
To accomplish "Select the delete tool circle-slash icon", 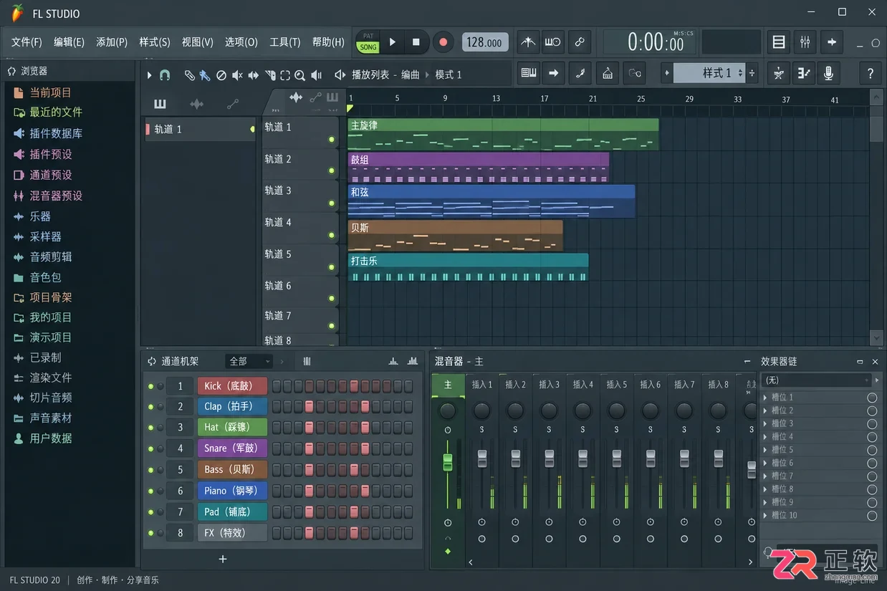I will tap(221, 75).
